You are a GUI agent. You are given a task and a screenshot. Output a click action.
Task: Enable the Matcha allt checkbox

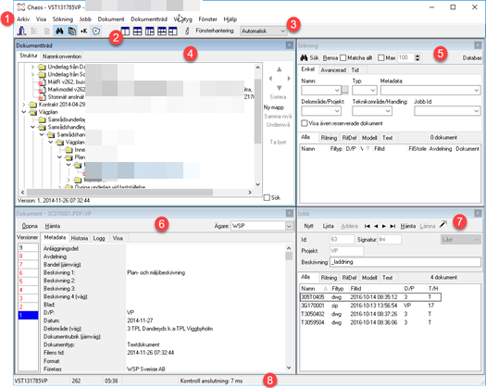[x=343, y=58]
